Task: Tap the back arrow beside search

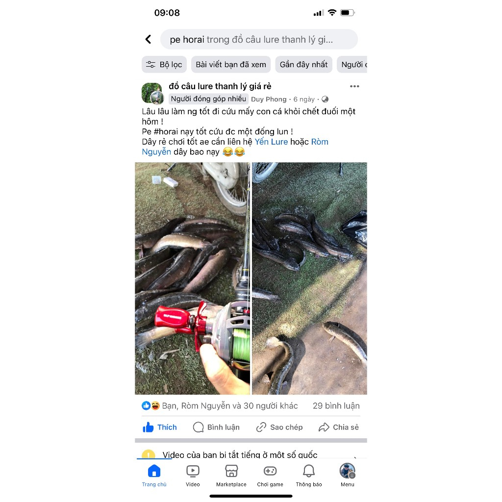Action: (x=148, y=39)
